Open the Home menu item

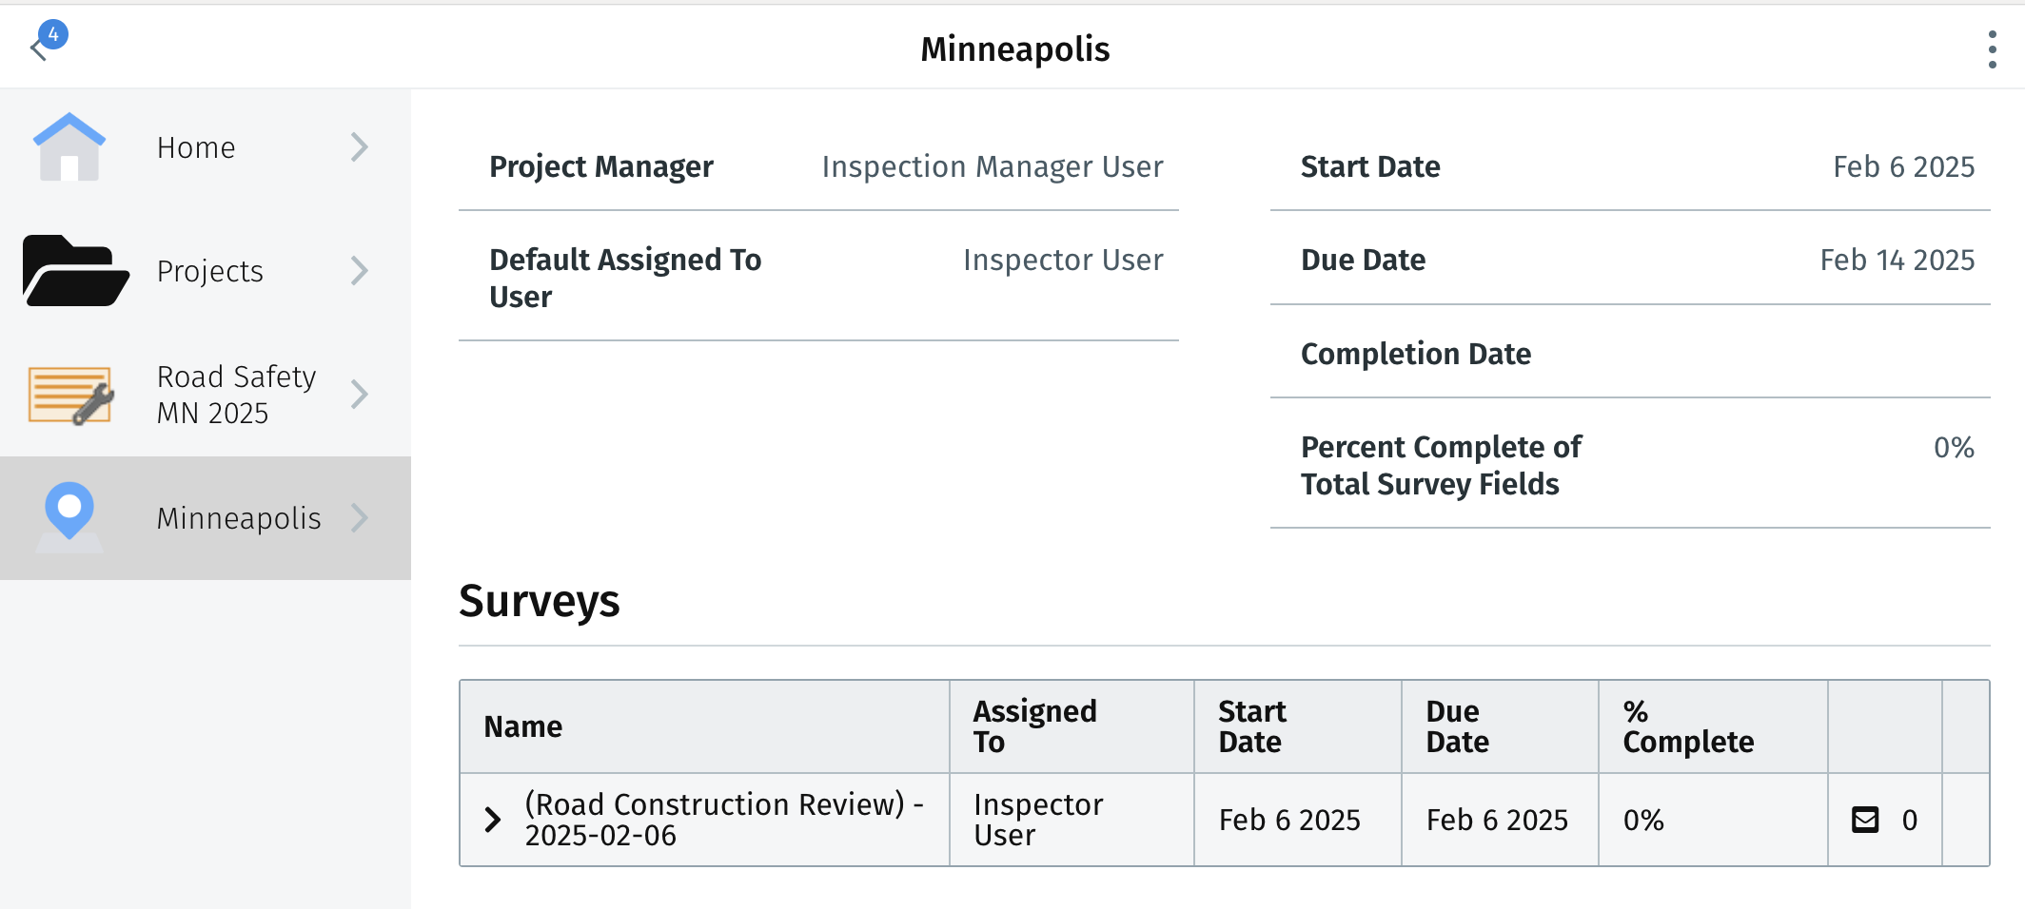(206, 147)
